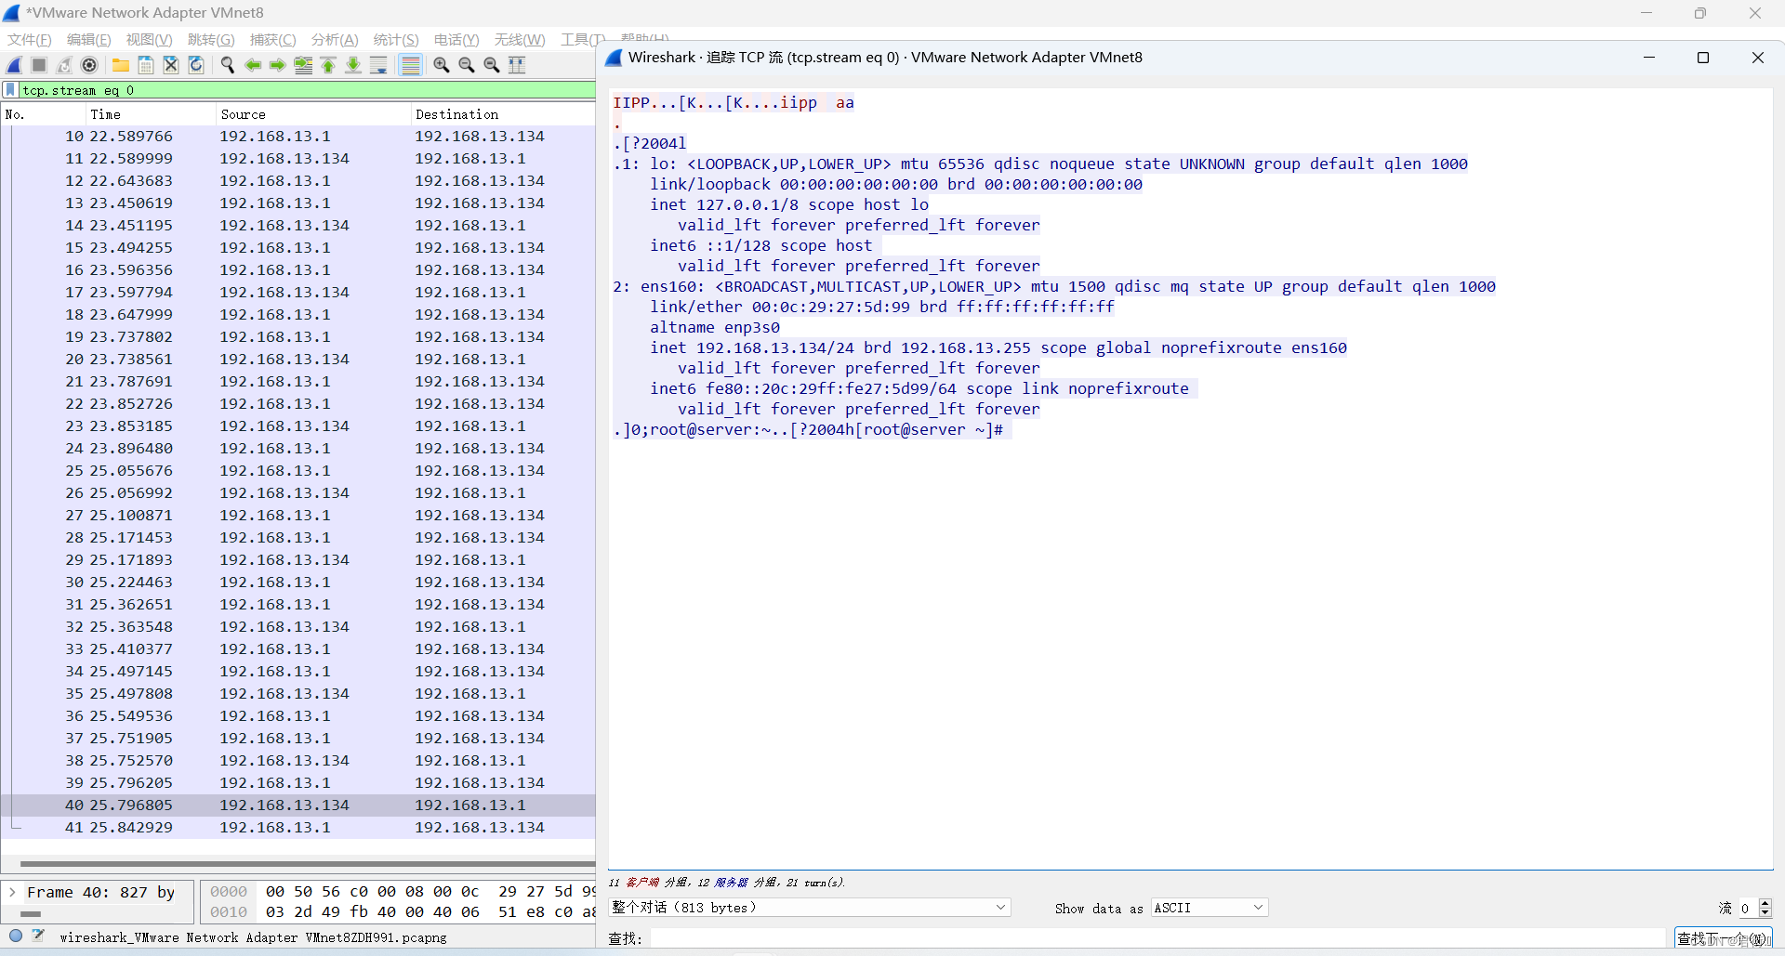Click the inet 192.168.13.134/24 line

998,348
